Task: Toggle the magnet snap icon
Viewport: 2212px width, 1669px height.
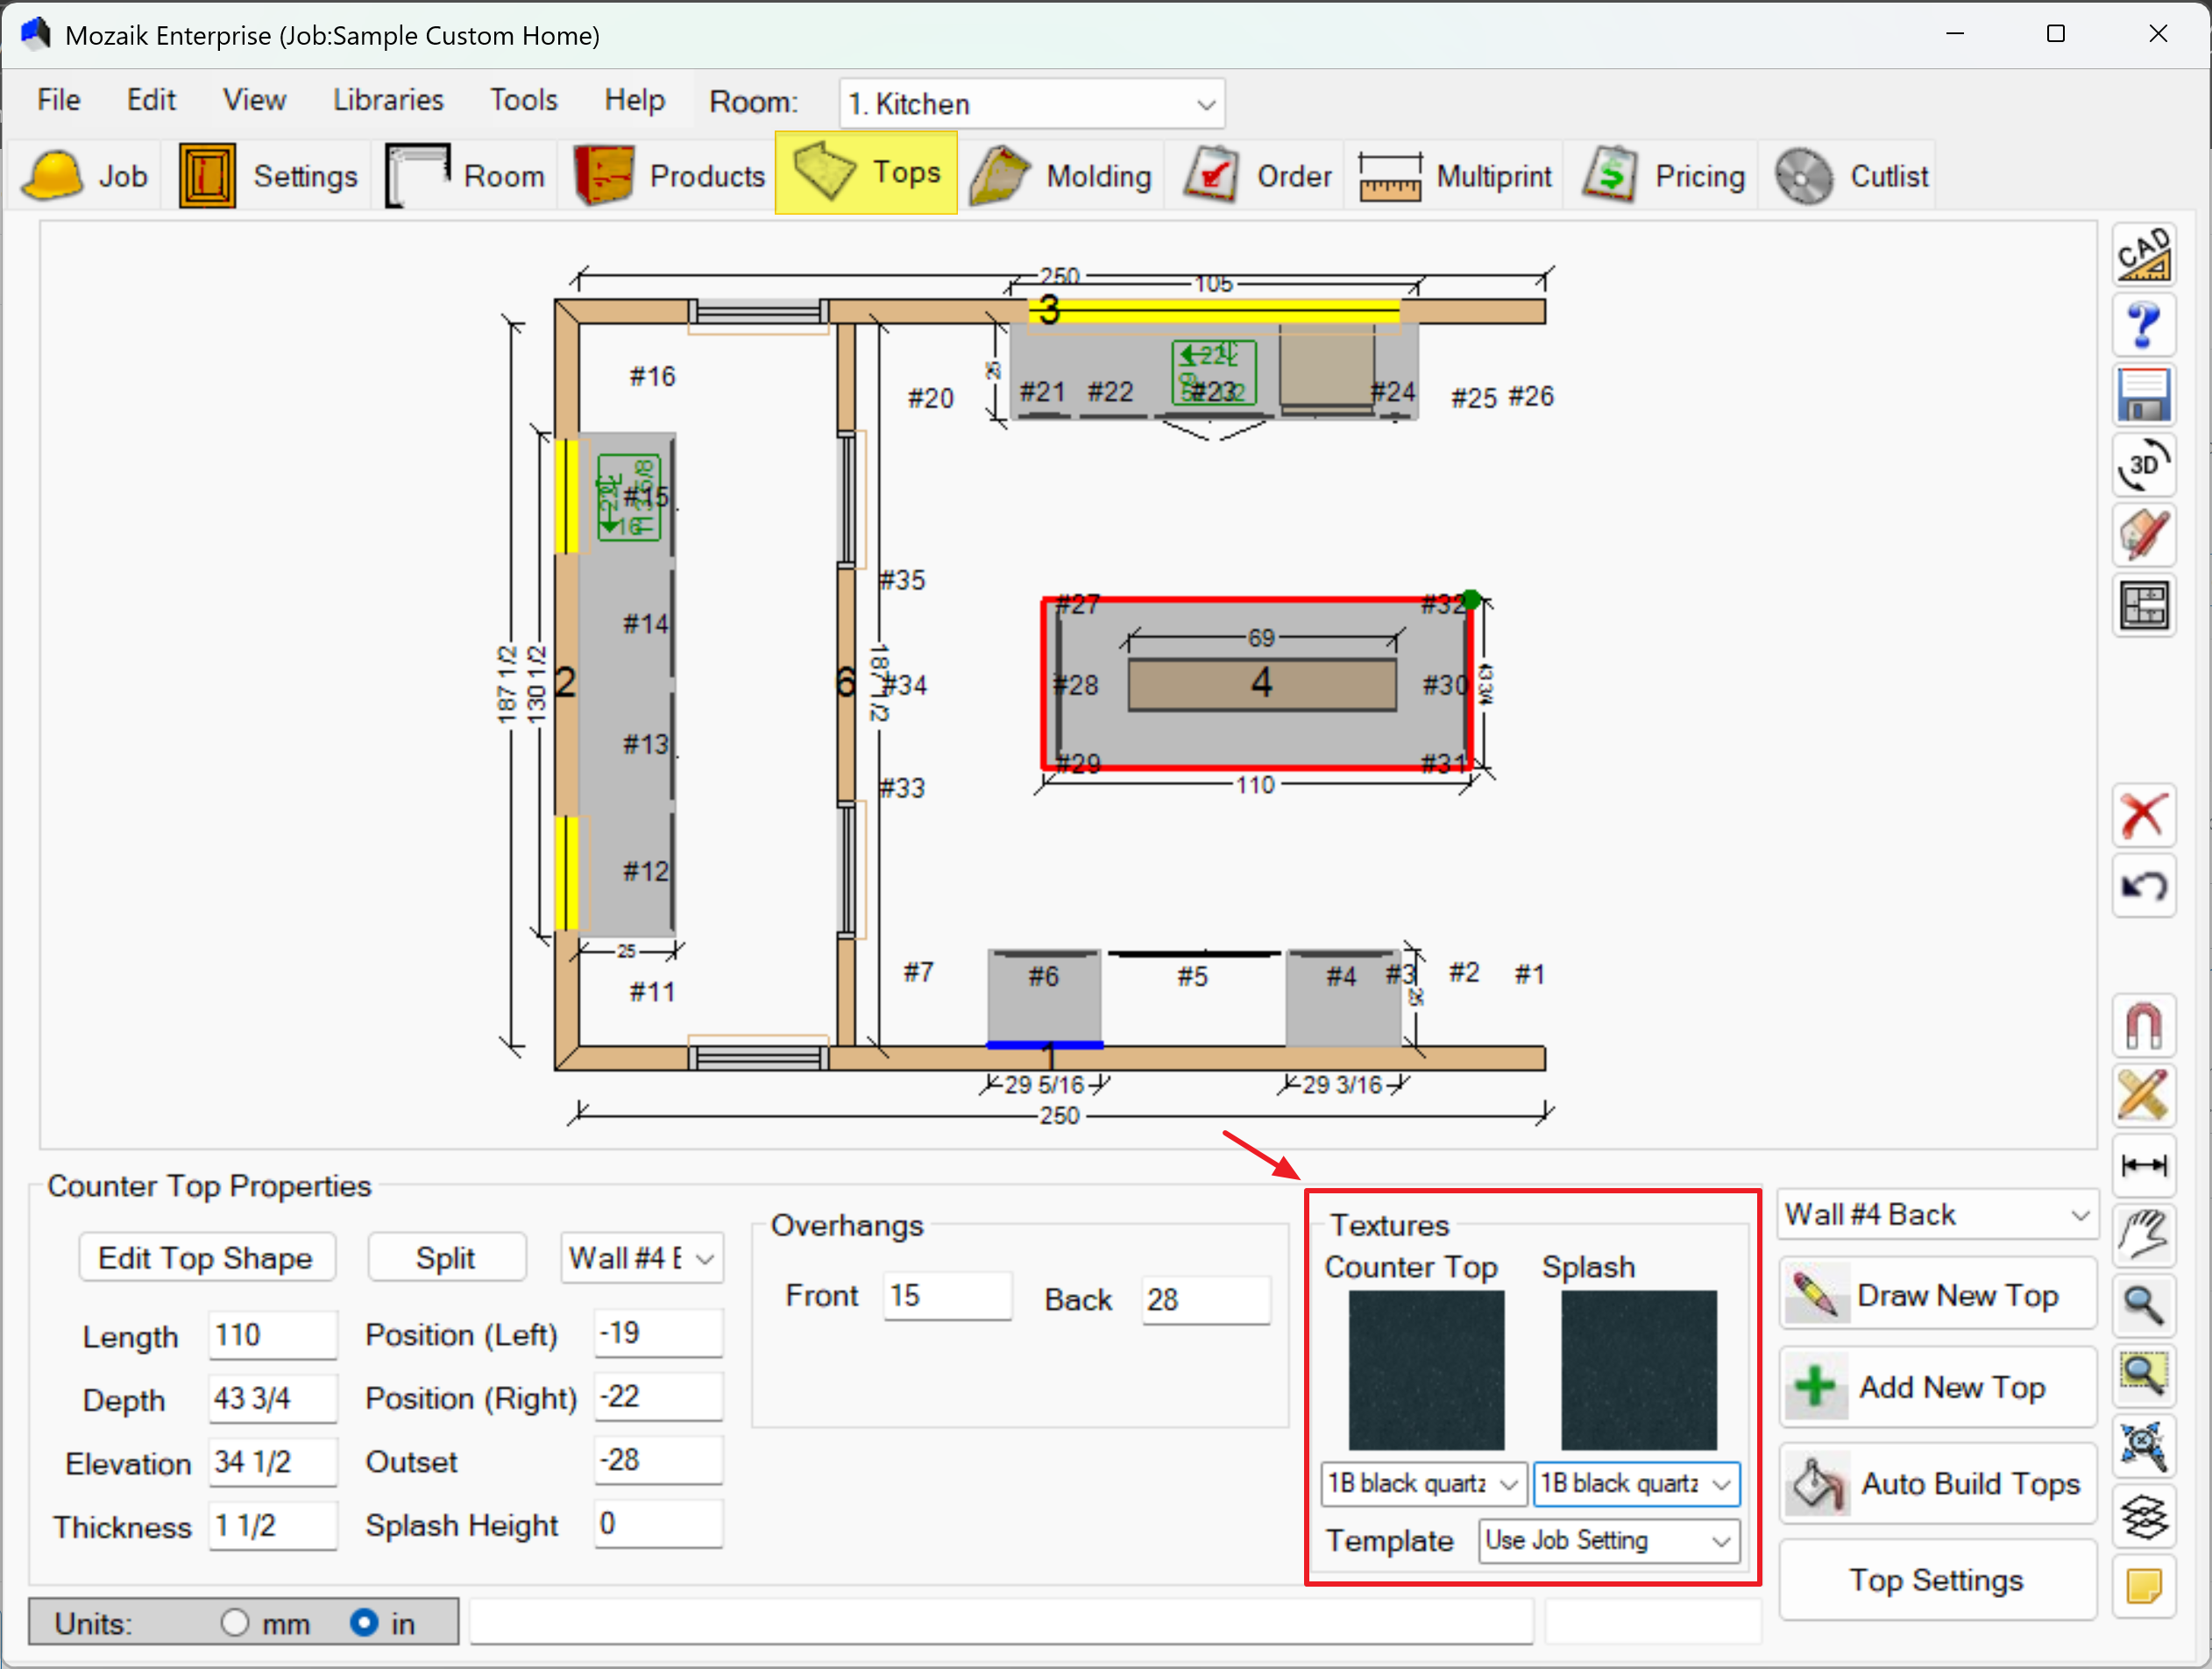Action: (2143, 1025)
